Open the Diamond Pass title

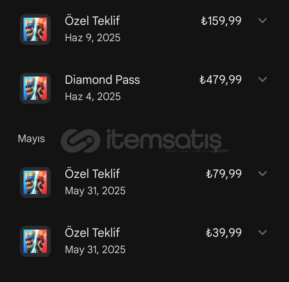[x=102, y=80]
